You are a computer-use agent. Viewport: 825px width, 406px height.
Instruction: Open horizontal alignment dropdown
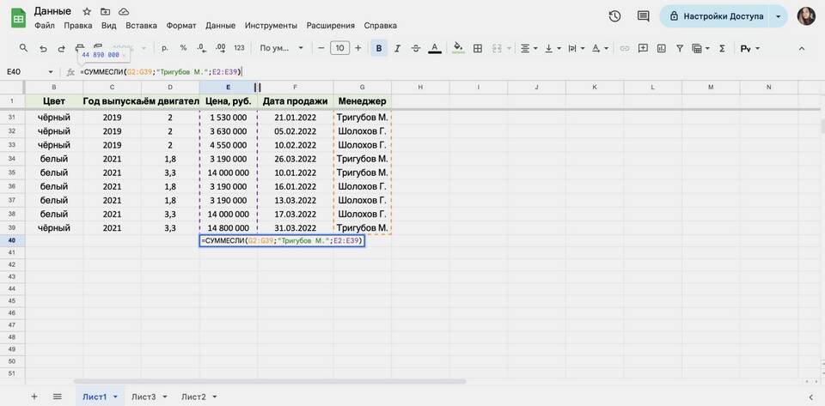tap(529, 48)
